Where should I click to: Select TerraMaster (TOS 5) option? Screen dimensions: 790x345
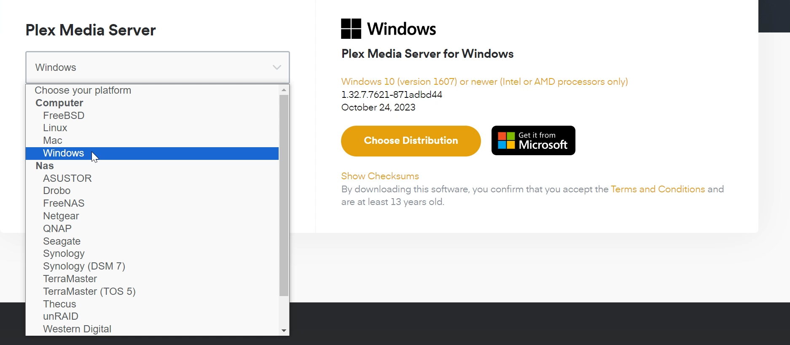click(x=152, y=291)
